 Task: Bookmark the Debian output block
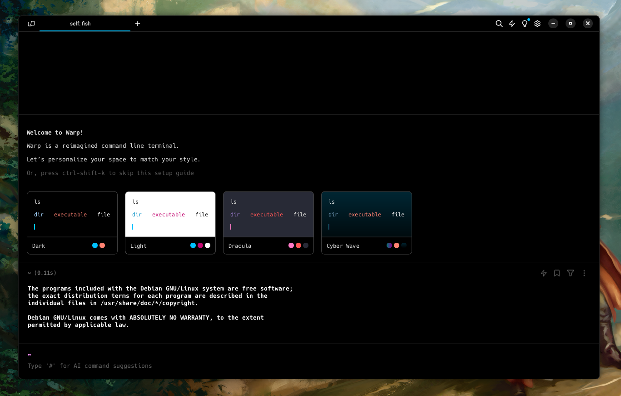[557, 273]
